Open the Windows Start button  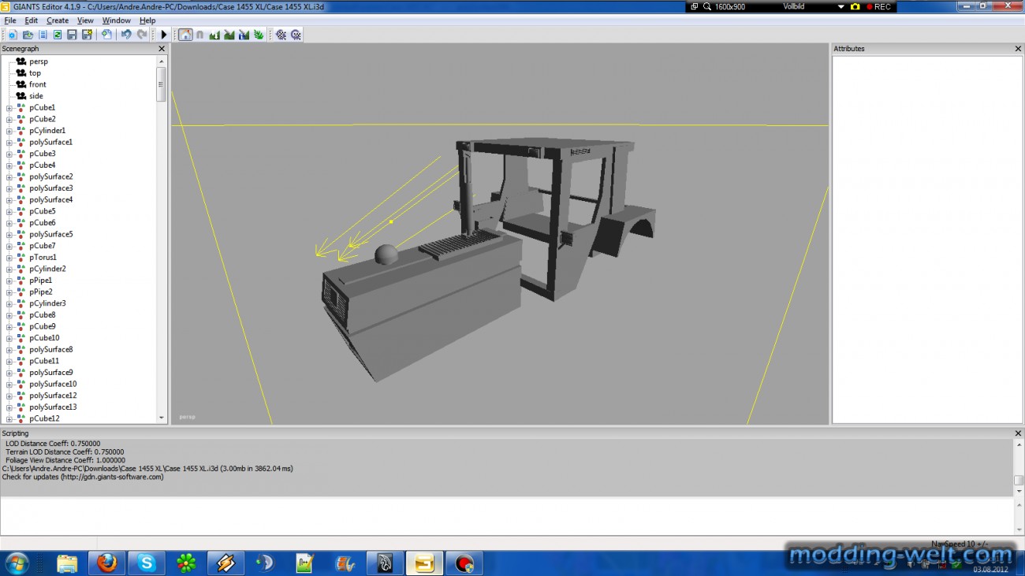(x=17, y=563)
